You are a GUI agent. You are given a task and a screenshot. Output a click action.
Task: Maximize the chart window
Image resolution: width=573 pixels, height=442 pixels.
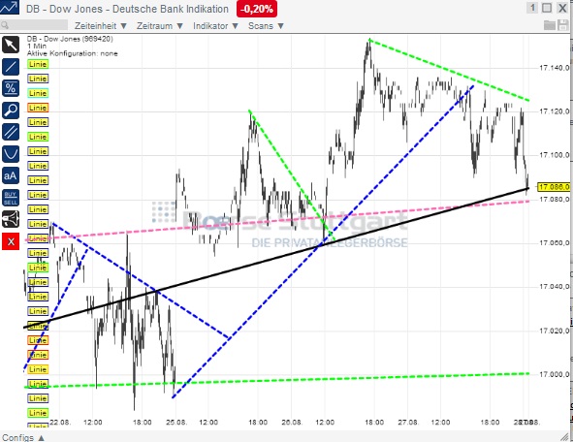pyautogui.click(x=547, y=8)
